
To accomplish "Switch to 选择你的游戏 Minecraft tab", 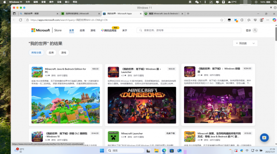I will (x=80, y=13).
